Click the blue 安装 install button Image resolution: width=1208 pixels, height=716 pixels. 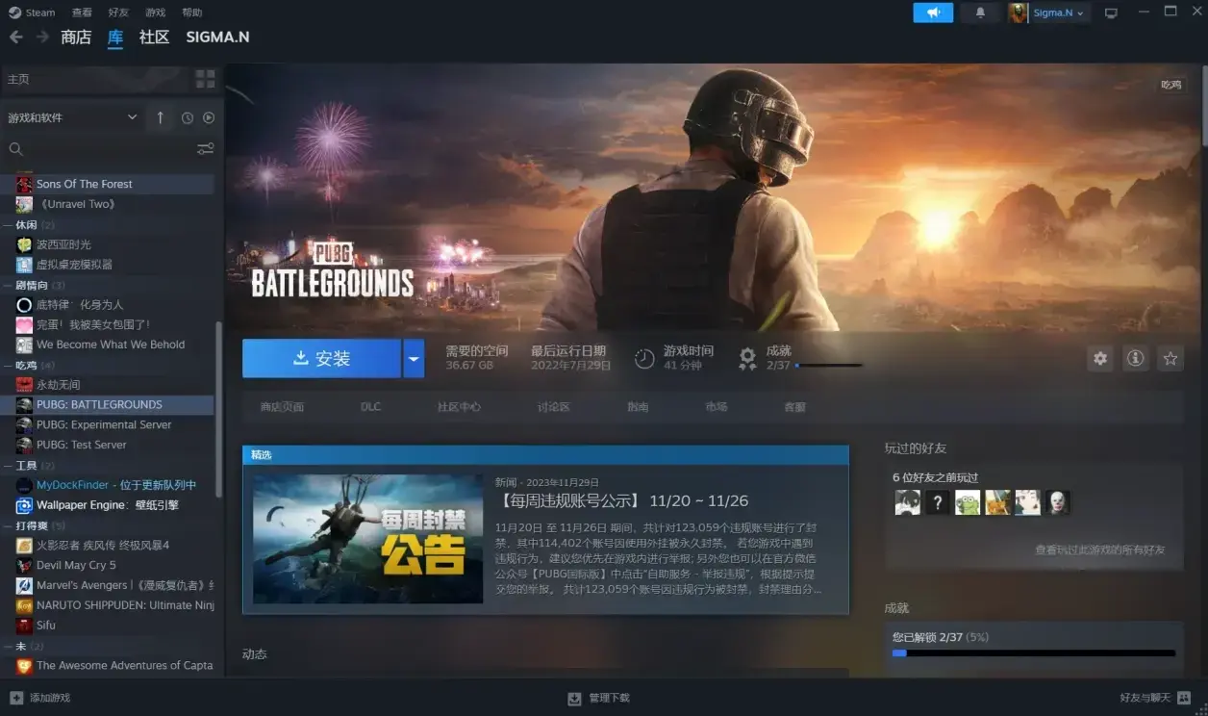tap(321, 358)
